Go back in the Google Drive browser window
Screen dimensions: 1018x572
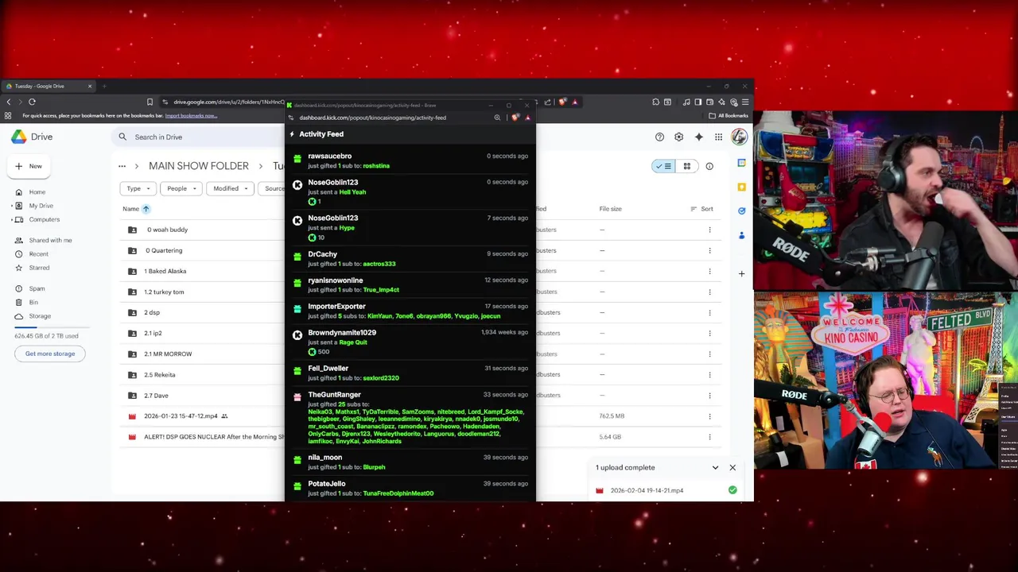pyautogui.click(x=9, y=102)
